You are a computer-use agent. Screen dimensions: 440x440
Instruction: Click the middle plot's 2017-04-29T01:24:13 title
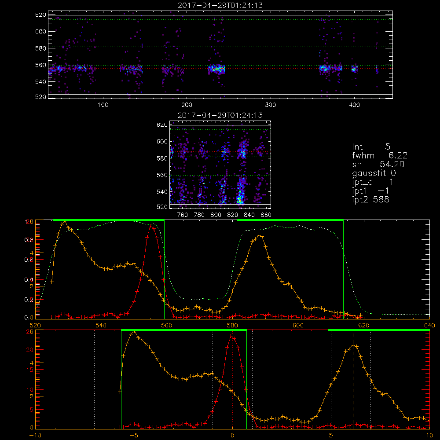(x=220, y=115)
